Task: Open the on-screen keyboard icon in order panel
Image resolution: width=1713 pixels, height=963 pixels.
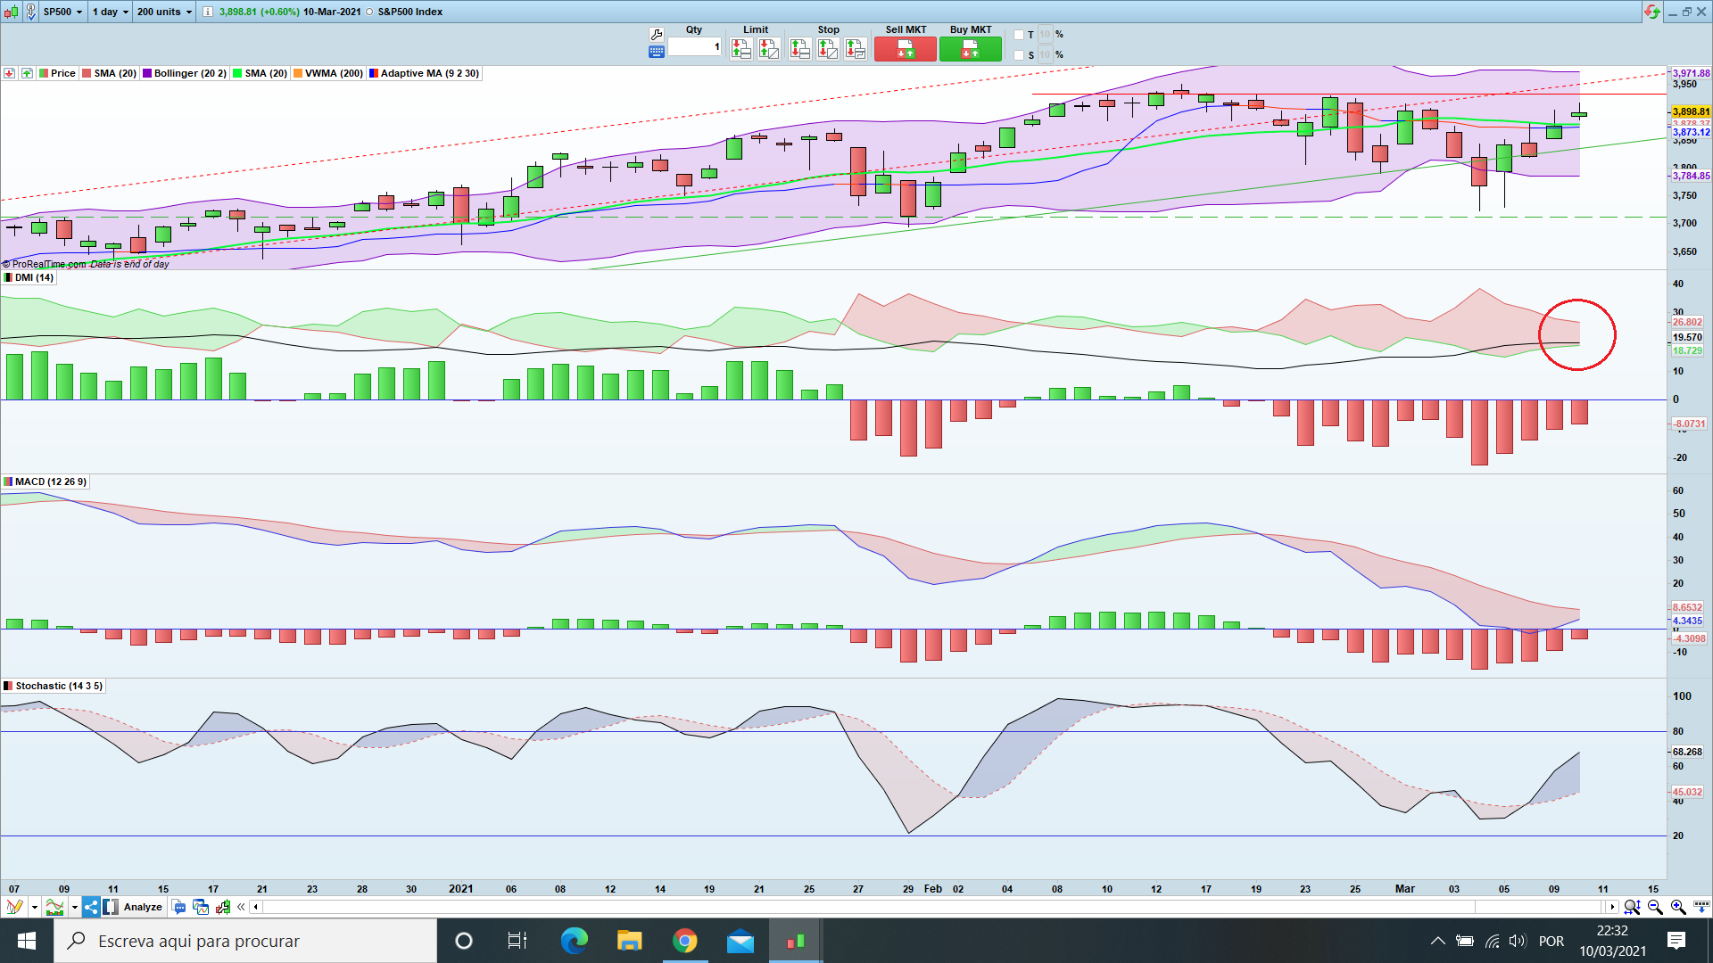Action: point(657,52)
